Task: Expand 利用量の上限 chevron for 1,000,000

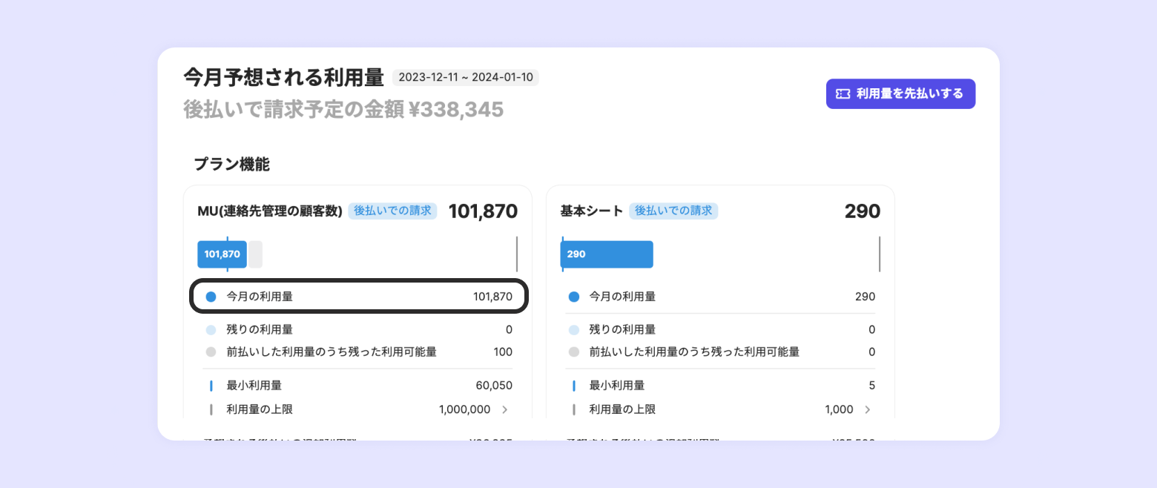Action: tap(504, 409)
